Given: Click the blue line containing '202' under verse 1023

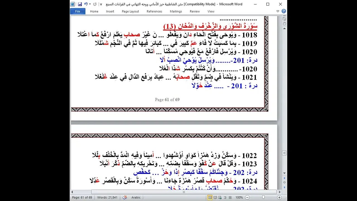Looking at the screenshot, I should pos(195,173).
